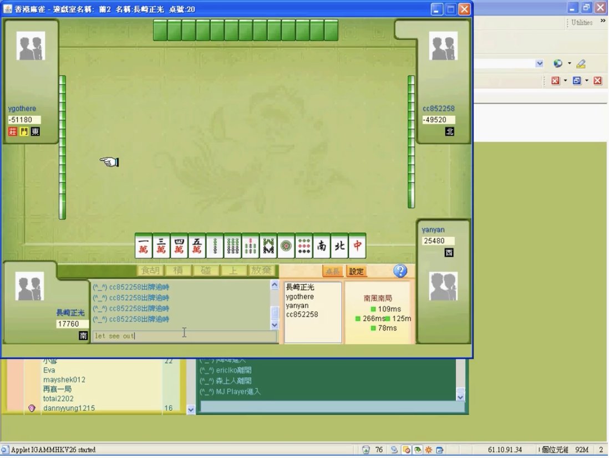Pick the seven-bamboo tile with red top
The height and width of the screenshot is (458, 609).
pos(251,246)
